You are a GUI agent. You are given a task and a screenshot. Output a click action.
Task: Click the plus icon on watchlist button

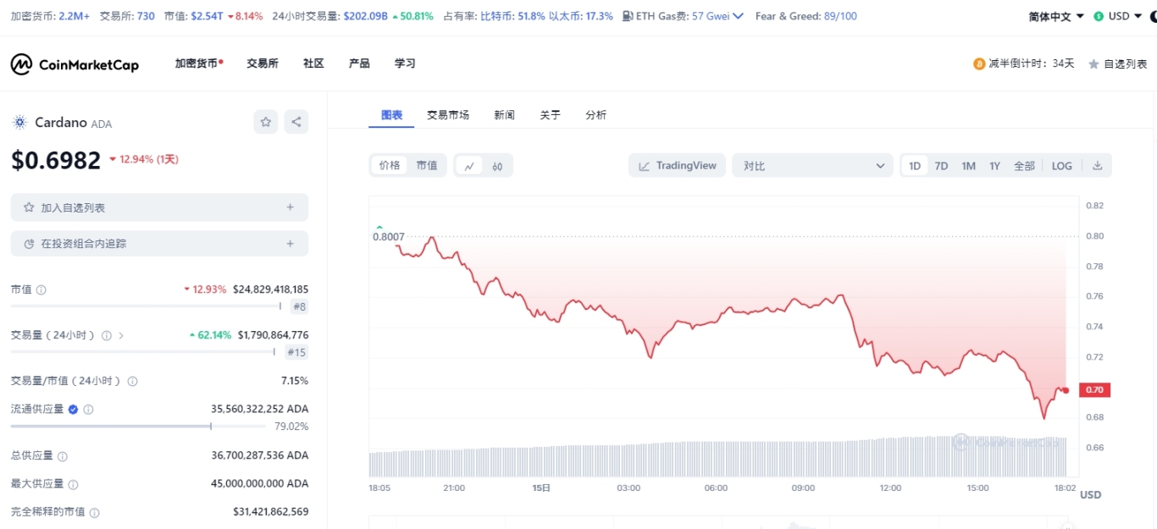(290, 207)
